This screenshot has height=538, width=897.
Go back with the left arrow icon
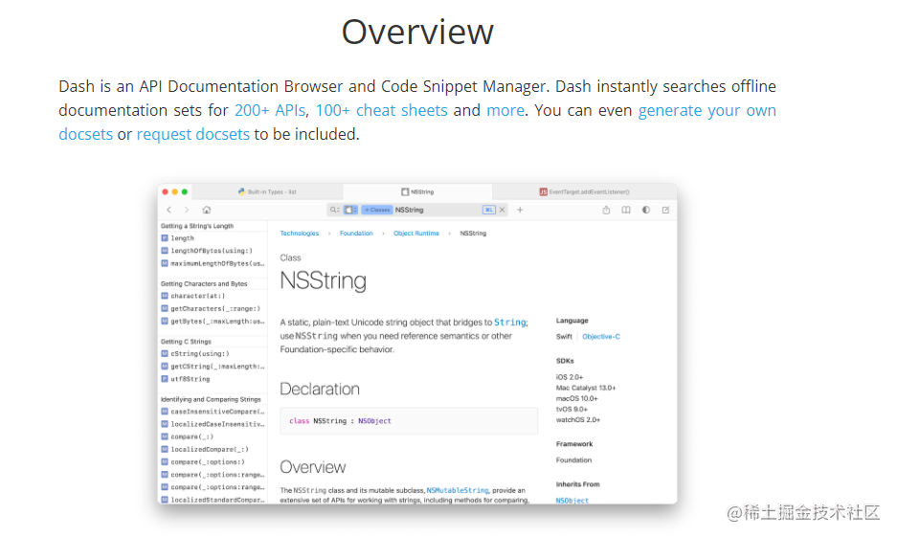click(x=168, y=210)
